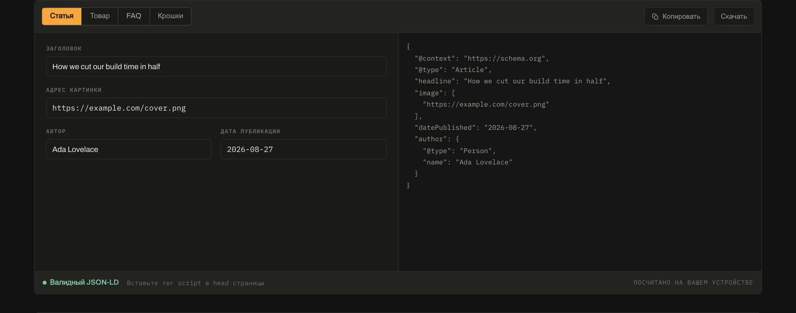The height and width of the screenshot is (313, 796).
Task: Click the Скачать button
Action: 733,16
